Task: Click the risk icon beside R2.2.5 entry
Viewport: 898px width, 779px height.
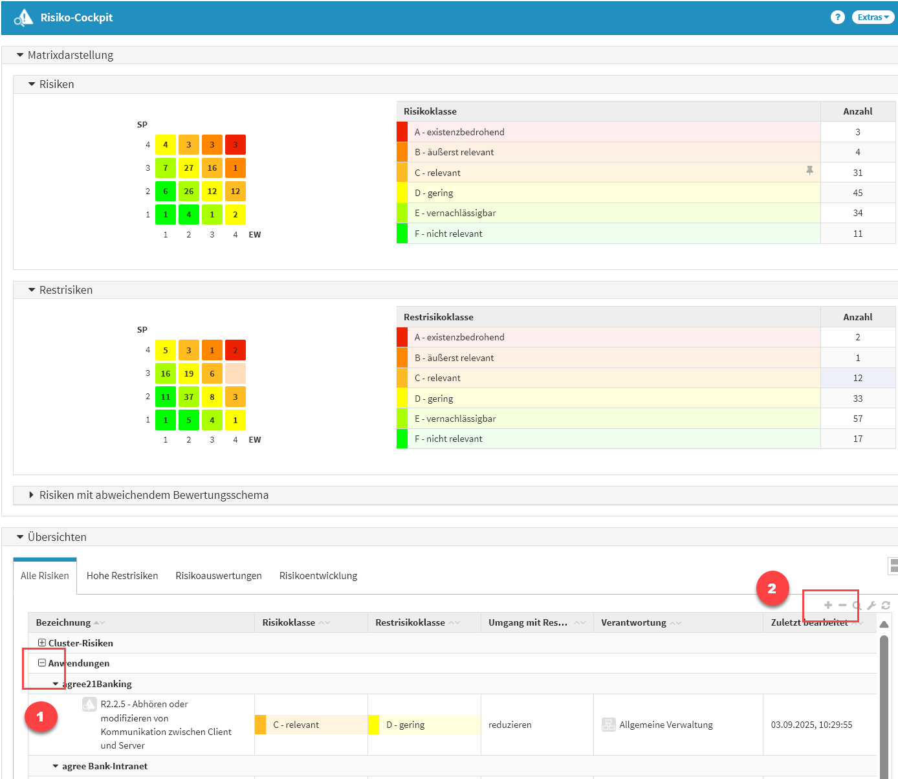Action: (89, 705)
